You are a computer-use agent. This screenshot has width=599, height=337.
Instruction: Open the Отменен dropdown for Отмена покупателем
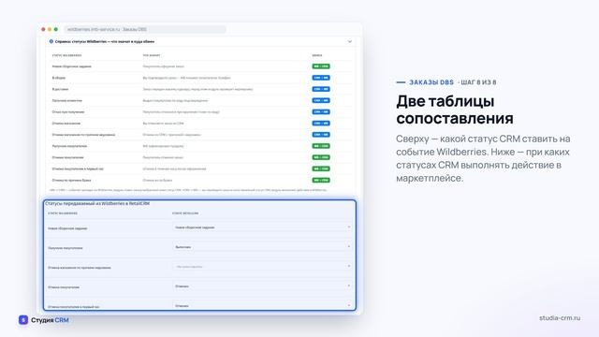262,286
